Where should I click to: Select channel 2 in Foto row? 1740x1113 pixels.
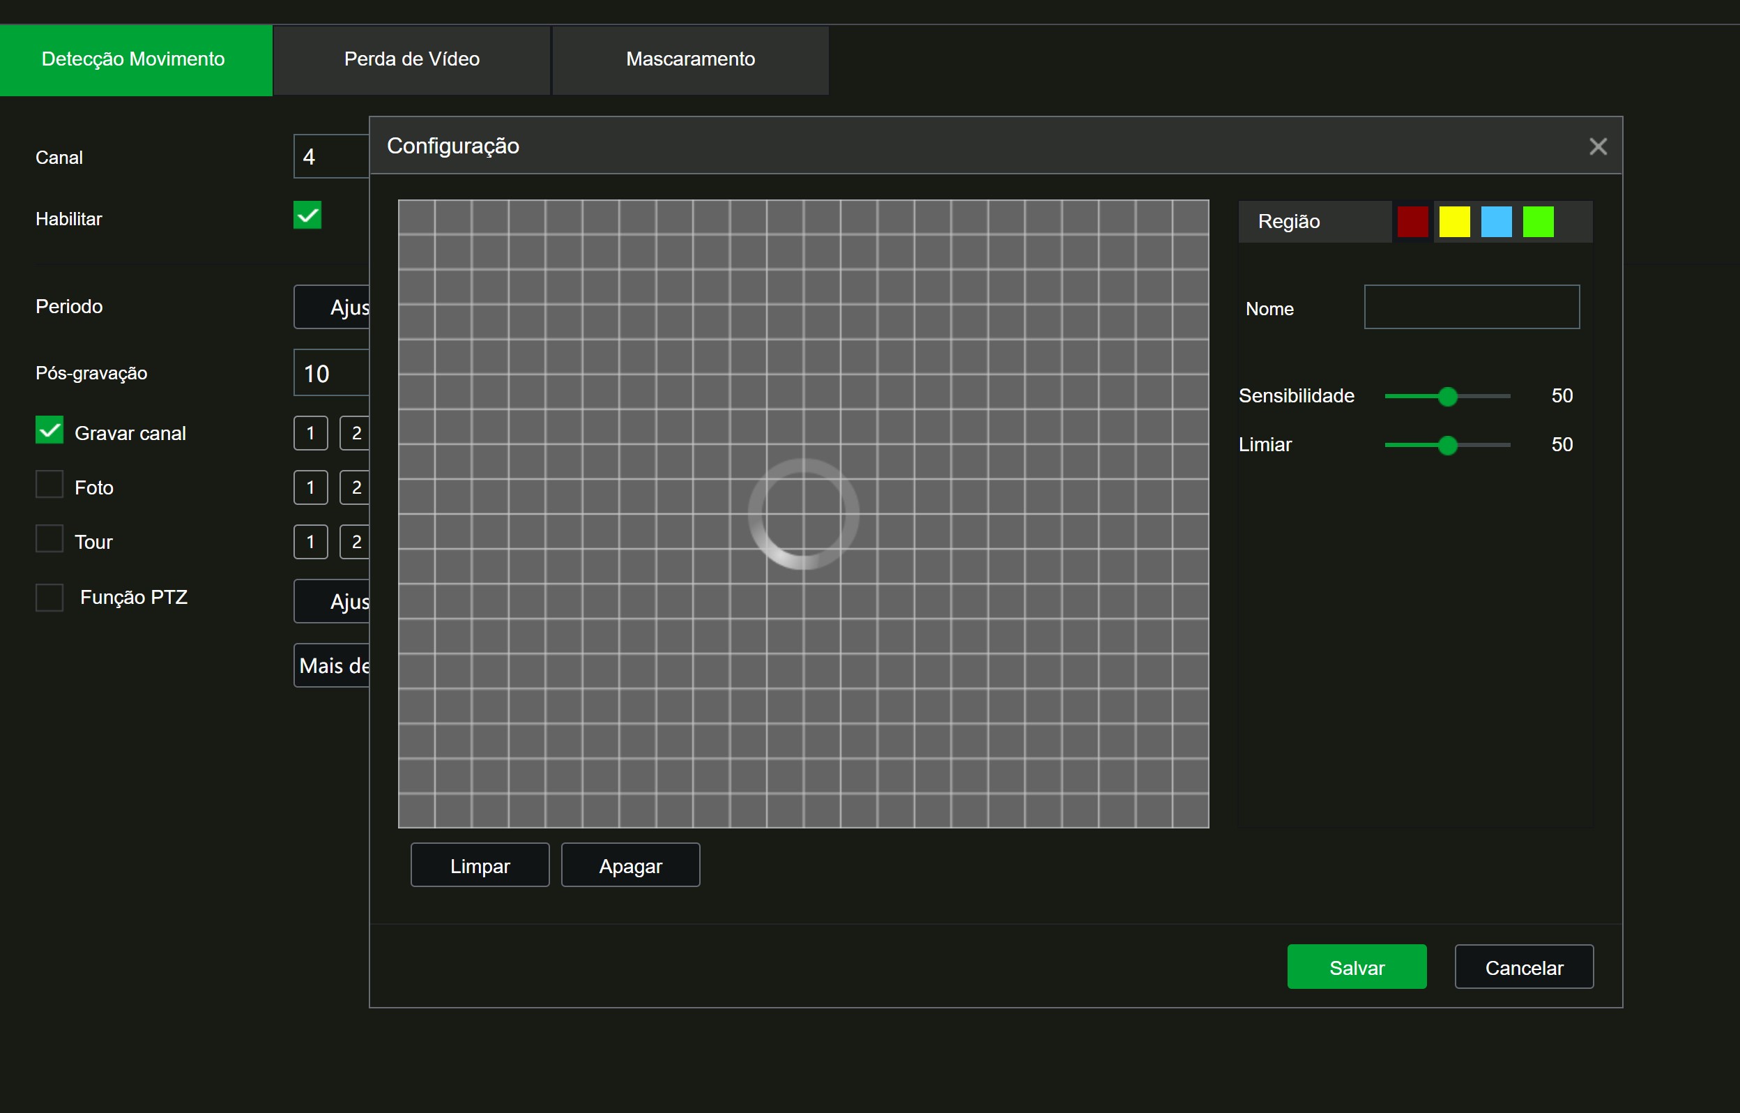[355, 487]
